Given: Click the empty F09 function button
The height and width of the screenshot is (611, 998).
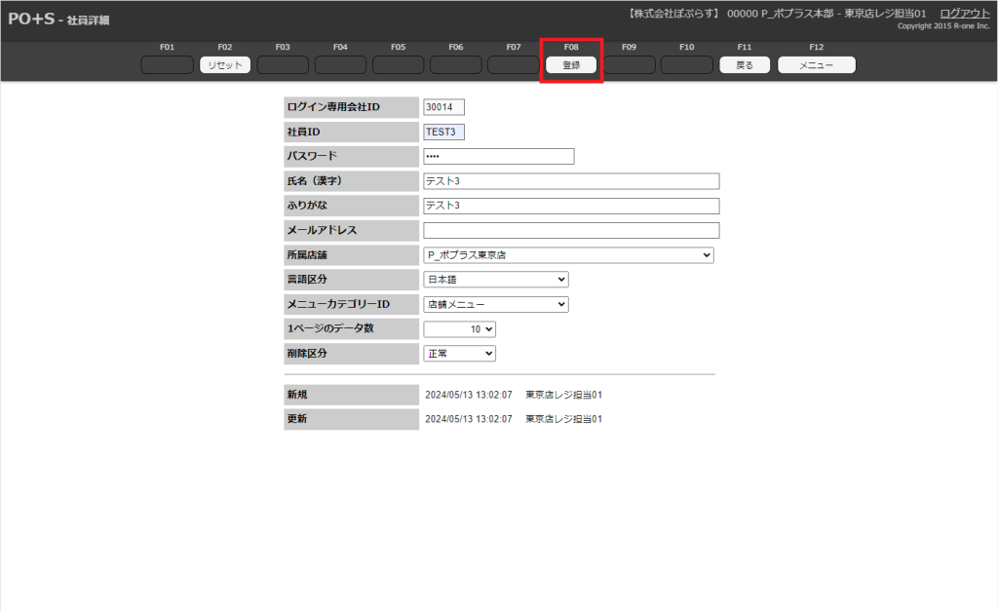Looking at the screenshot, I should pos(629,65).
